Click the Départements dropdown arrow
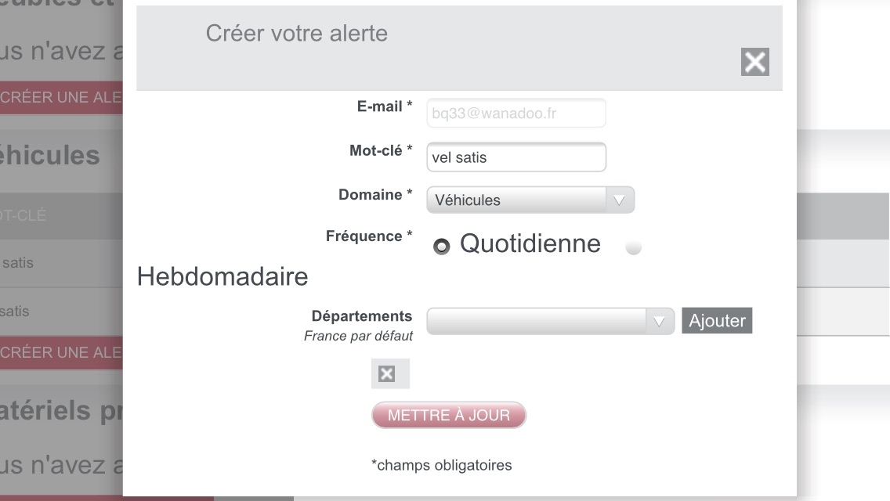The image size is (890, 501). click(x=660, y=321)
